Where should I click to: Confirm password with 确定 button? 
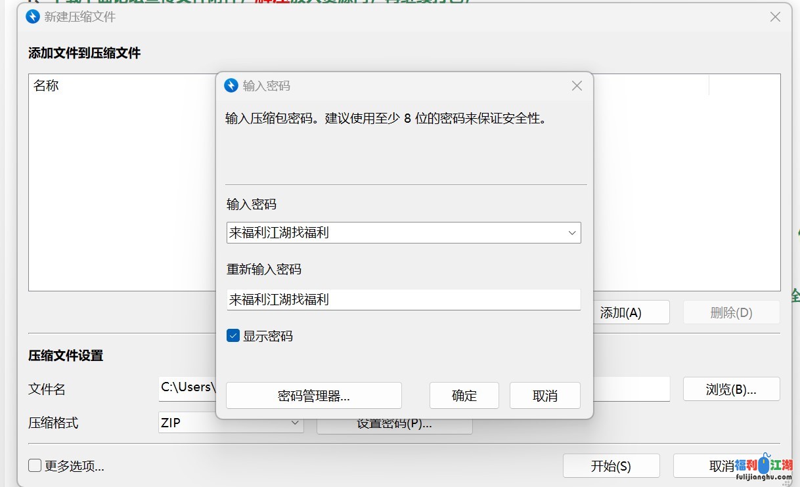click(464, 396)
